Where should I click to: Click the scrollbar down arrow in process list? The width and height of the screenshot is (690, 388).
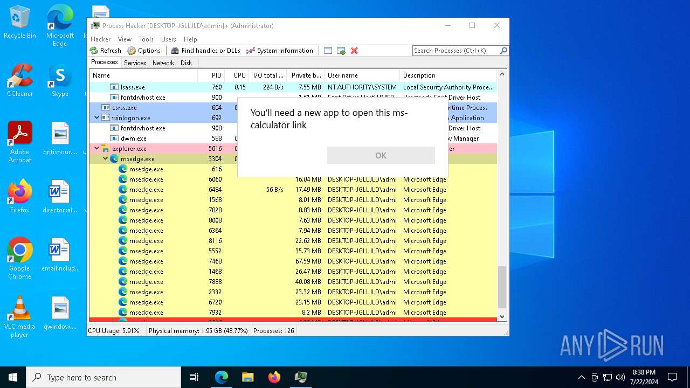502,317
